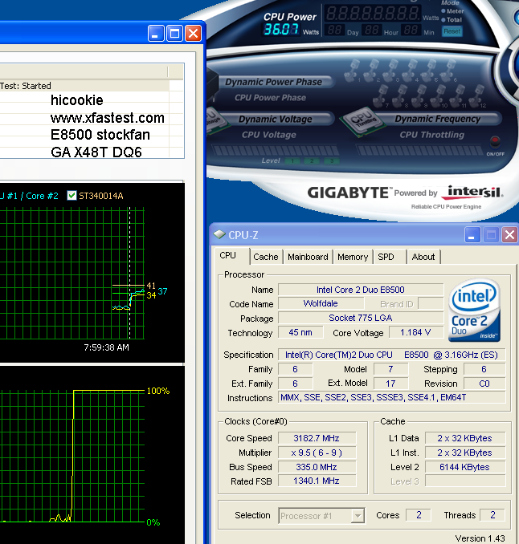The image size is (519, 544).
Task: Open the Cache tab
Action: pos(266,257)
